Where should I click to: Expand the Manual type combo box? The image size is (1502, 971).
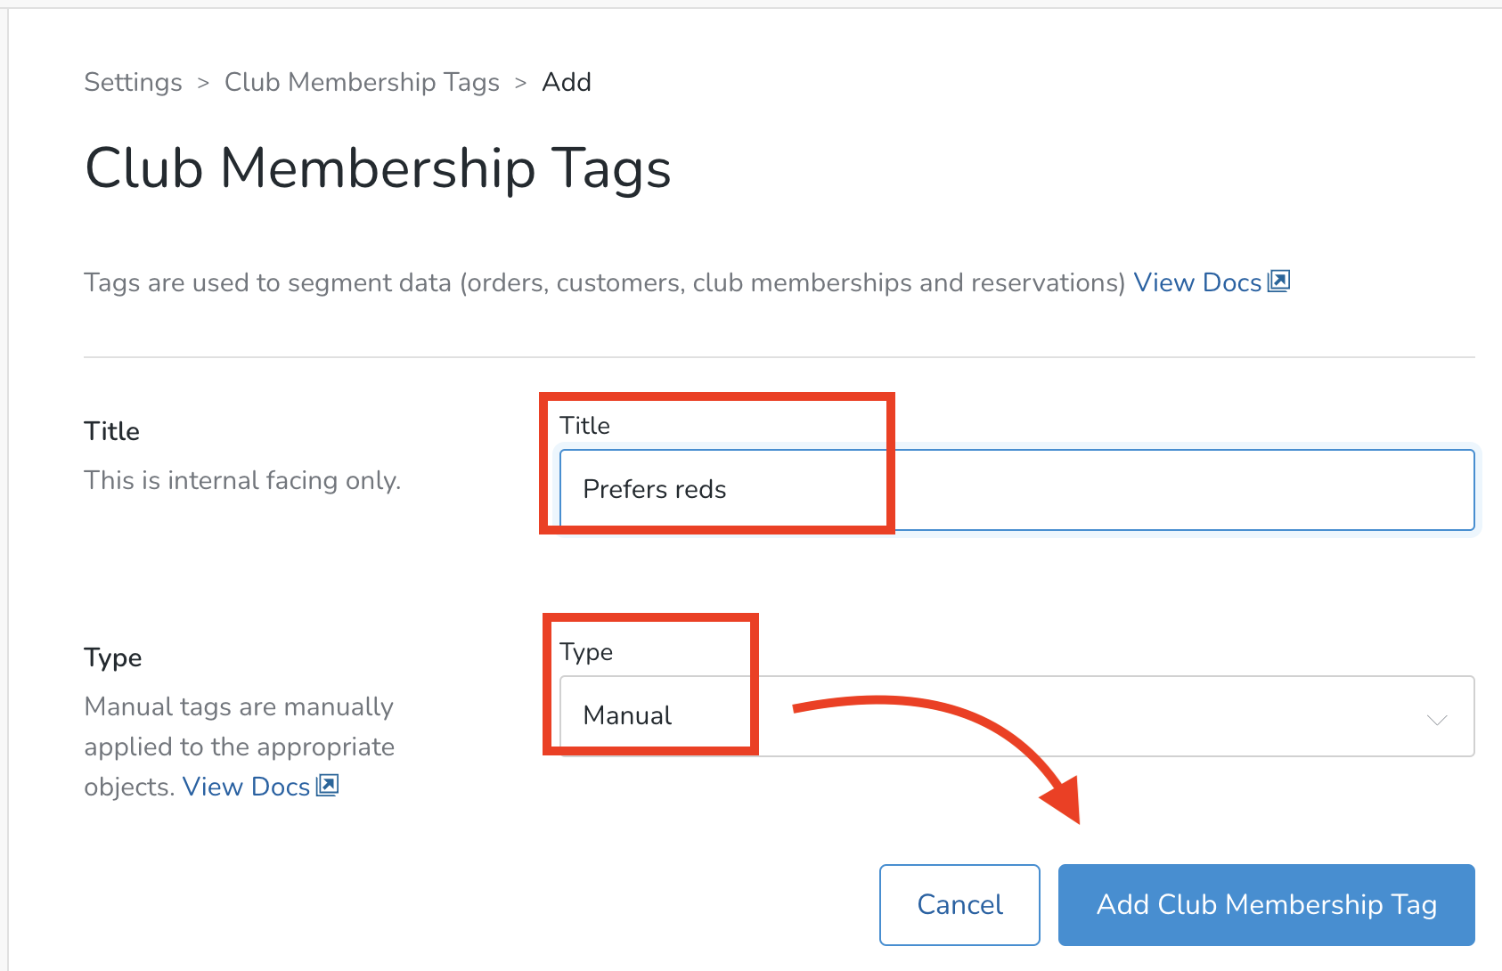[1016, 715]
